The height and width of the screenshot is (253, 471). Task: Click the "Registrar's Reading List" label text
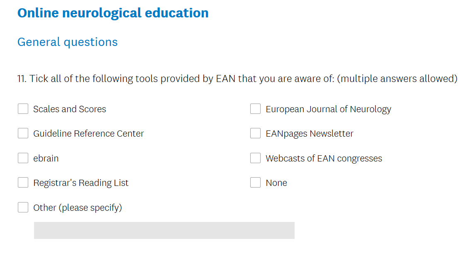click(x=81, y=183)
